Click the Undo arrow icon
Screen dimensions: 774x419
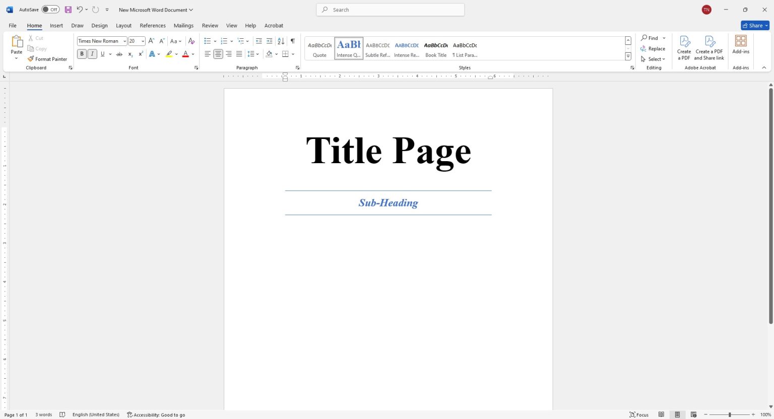80,10
